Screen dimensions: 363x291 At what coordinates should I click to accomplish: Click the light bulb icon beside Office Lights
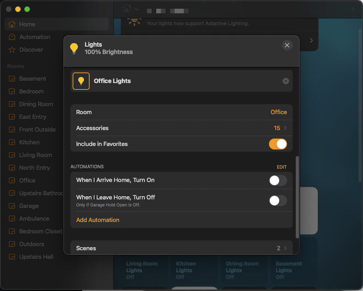click(x=81, y=81)
